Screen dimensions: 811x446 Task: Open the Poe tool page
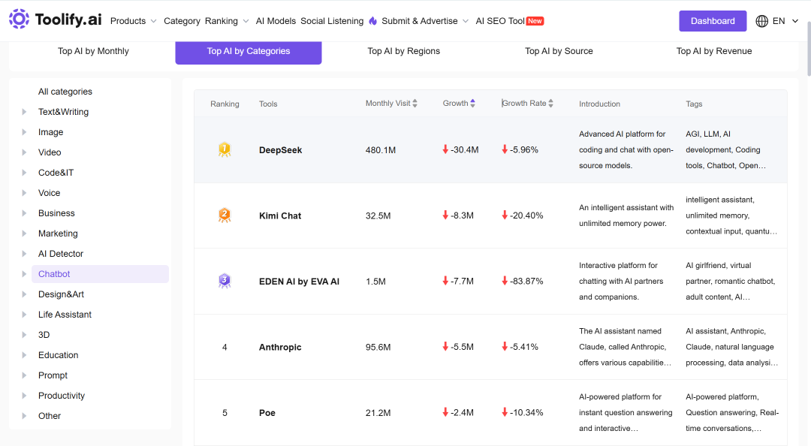coord(267,413)
